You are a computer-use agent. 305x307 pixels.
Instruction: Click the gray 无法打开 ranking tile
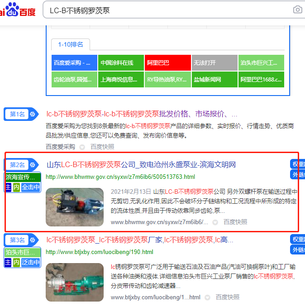pyautogui.click(x=214, y=62)
